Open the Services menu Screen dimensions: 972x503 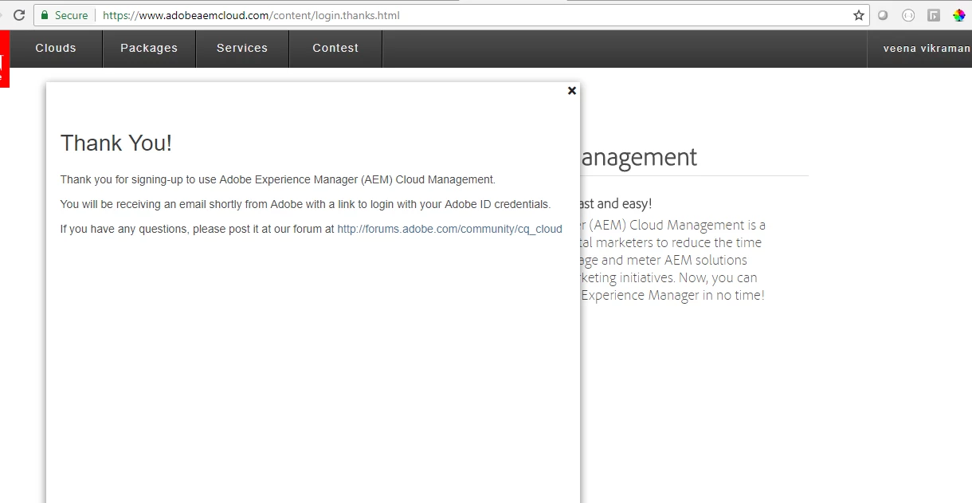pyautogui.click(x=242, y=49)
